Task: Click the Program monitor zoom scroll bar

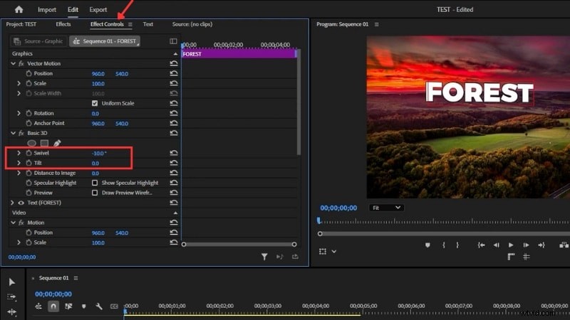Action: (443, 234)
